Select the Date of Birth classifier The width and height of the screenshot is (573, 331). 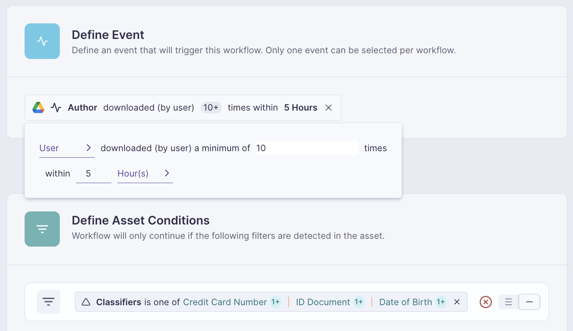point(405,302)
